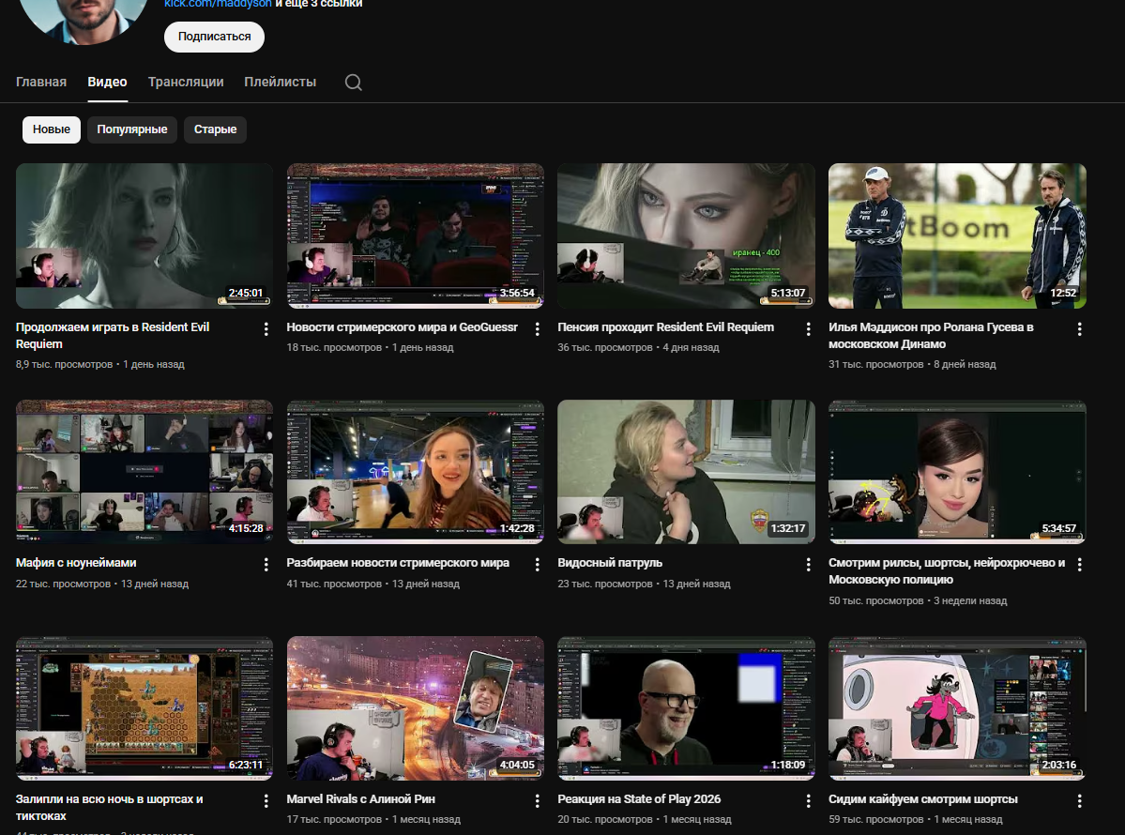Switch to the Главная tab
The image size is (1125, 835).
click(x=41, y=82)
